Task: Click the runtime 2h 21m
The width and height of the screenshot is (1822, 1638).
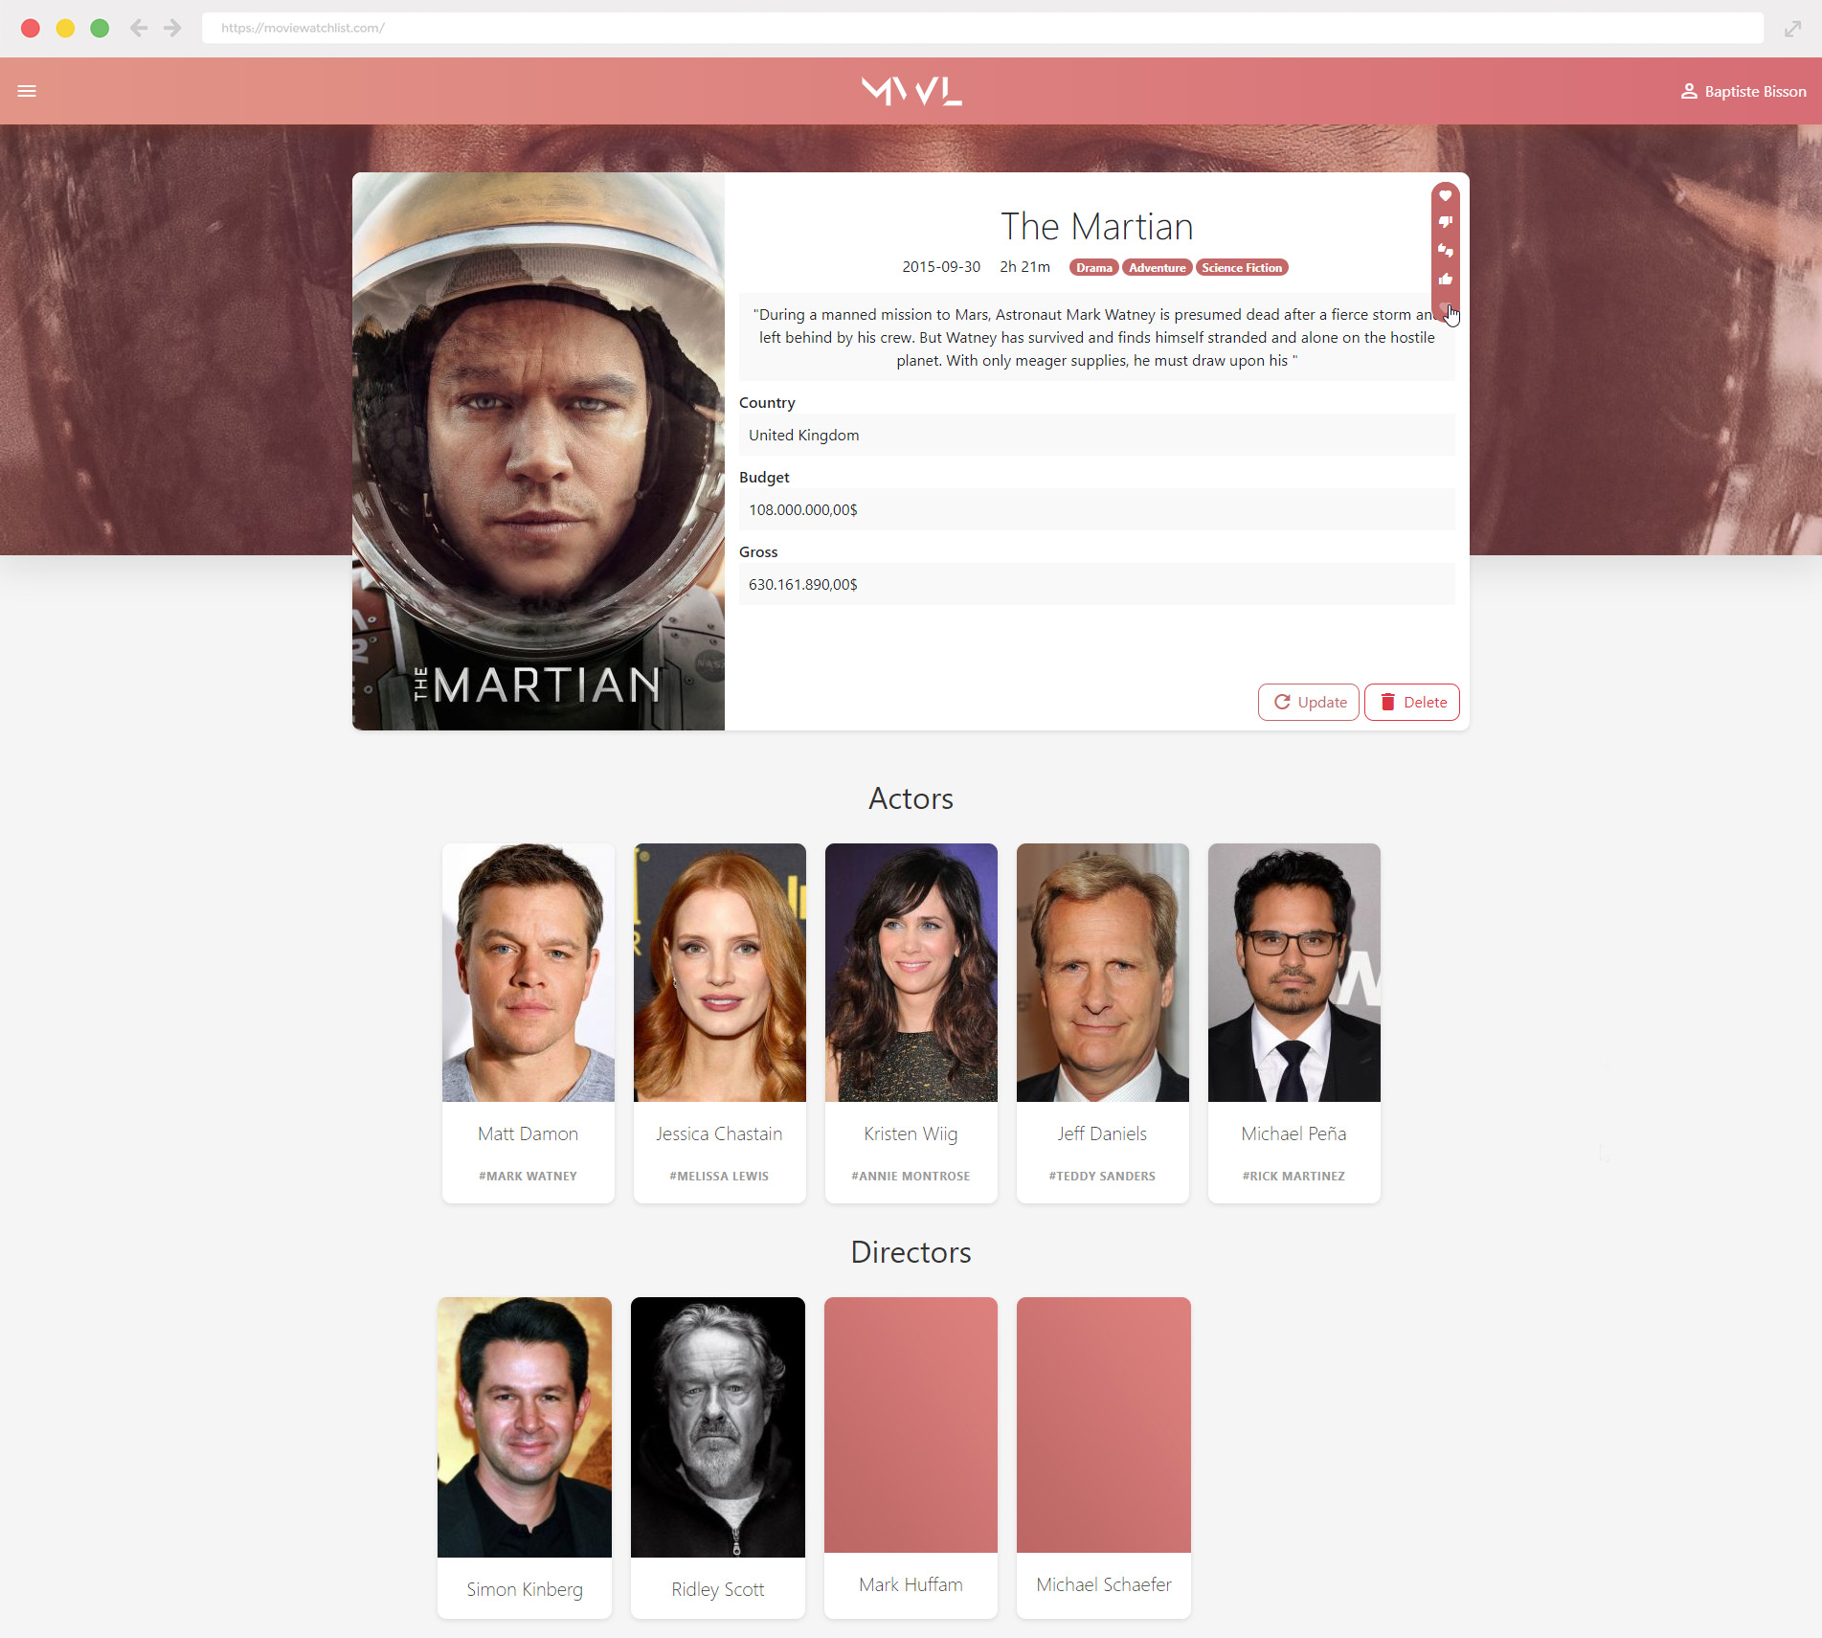Action: tap(1024, 267)
